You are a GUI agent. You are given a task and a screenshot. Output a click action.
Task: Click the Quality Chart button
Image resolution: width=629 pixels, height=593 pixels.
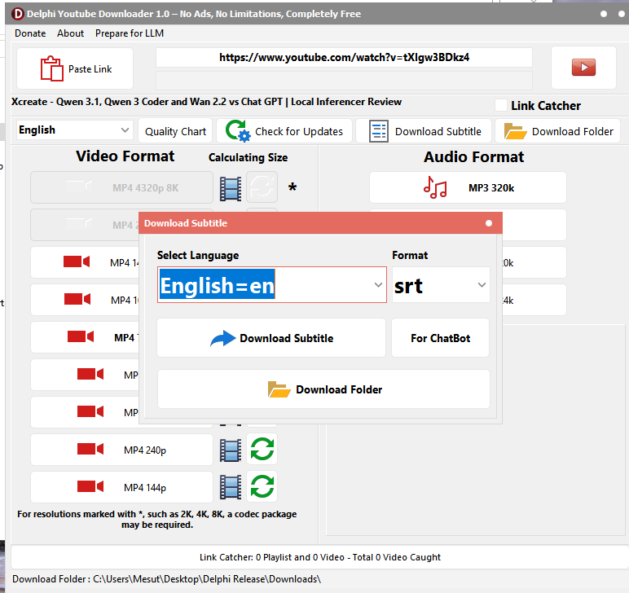175,131
